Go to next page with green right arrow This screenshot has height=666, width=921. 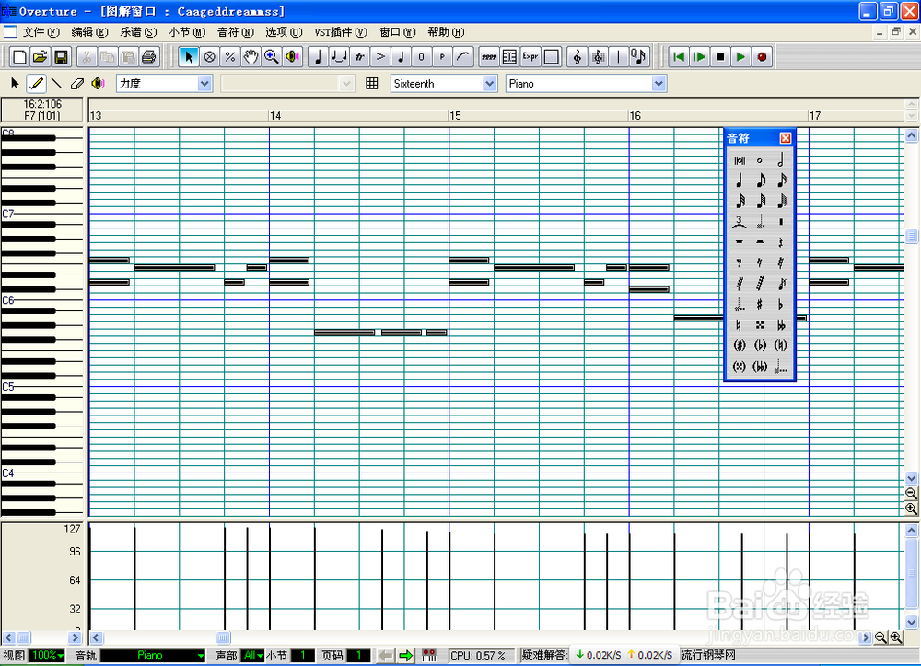pyautogui.click(x=406, y=655)
